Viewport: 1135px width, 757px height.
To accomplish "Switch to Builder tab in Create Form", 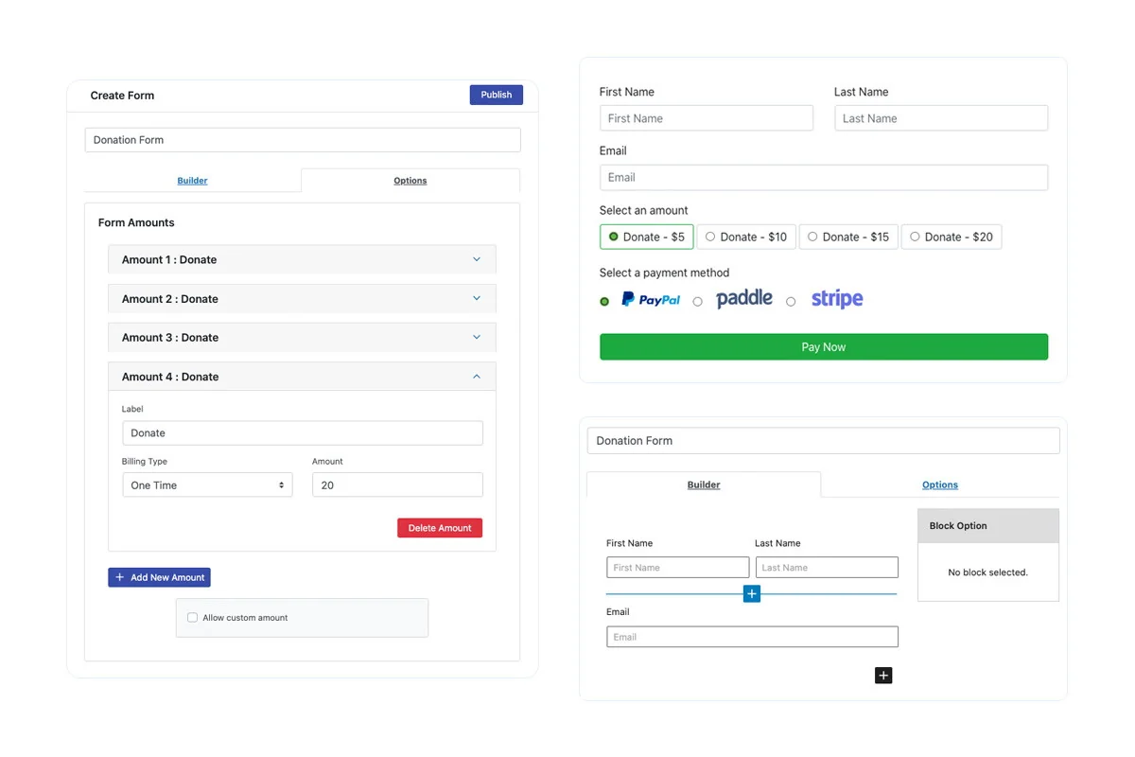I will (x=192, y=181).
